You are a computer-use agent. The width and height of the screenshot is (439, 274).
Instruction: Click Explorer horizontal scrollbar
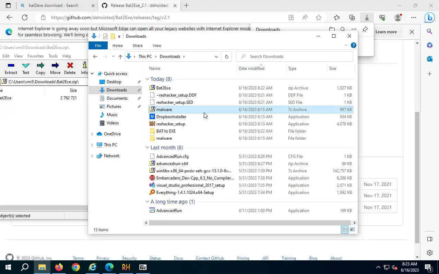[250, 223]
